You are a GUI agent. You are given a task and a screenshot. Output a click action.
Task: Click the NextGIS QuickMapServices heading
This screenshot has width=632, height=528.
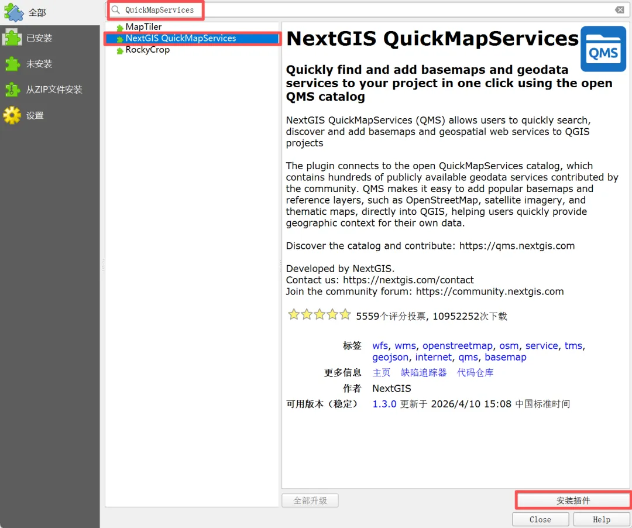432,39
